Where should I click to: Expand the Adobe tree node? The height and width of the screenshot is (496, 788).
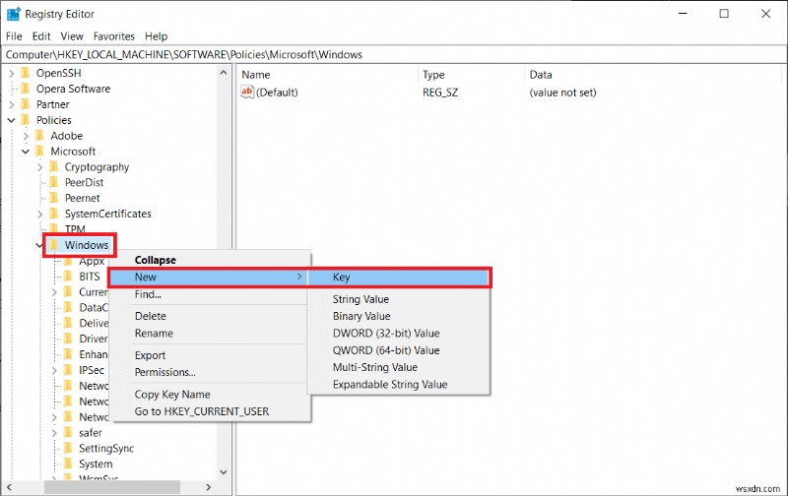(26, 136)
